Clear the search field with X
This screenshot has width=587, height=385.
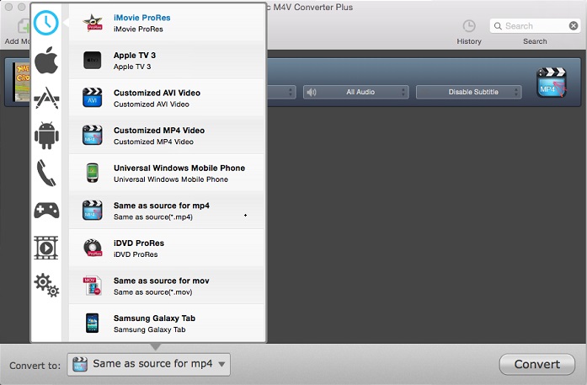[574, 25]
